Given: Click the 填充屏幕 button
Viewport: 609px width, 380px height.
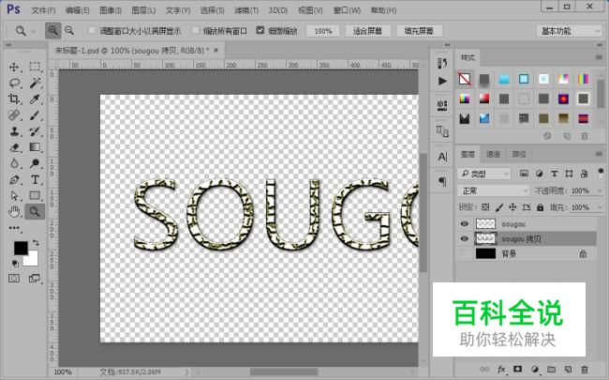Looking at the screenshot, I should (419, 31).
